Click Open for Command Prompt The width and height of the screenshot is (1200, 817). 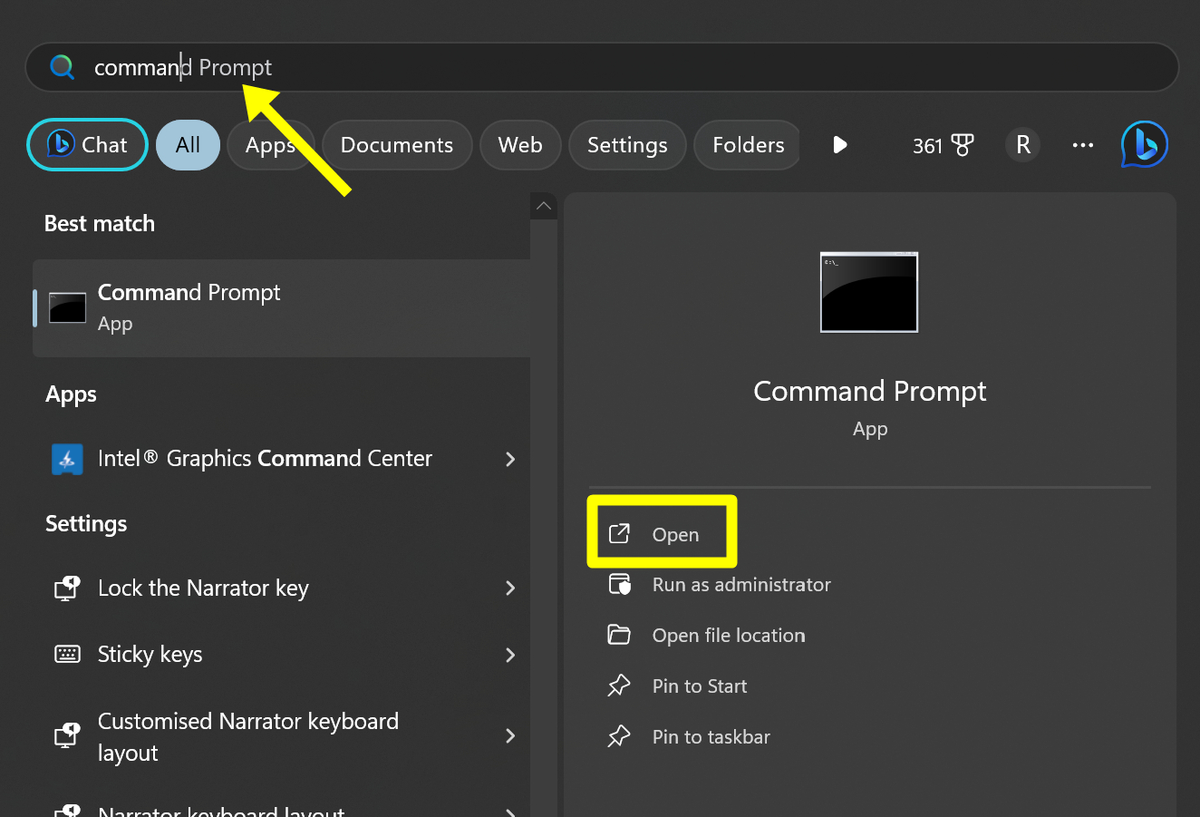pyautogui.click(x=663, y=532)
